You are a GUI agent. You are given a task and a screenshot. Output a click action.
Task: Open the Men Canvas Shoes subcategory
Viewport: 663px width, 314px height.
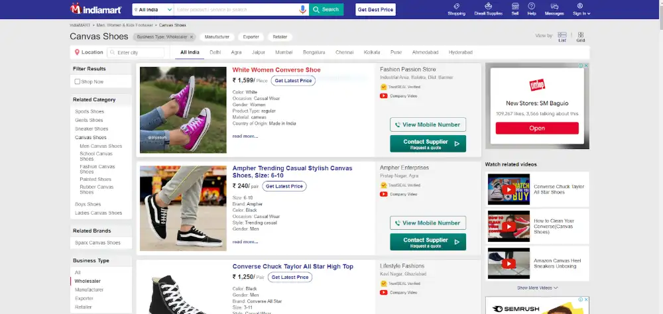pos(101,146)
